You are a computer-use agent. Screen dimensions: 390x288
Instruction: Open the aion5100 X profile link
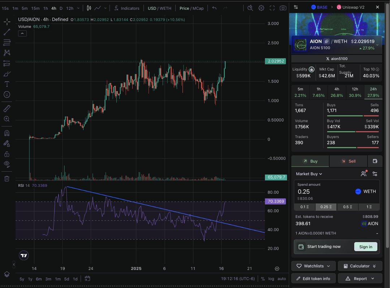pyautogui.click(x=337, y=59)
